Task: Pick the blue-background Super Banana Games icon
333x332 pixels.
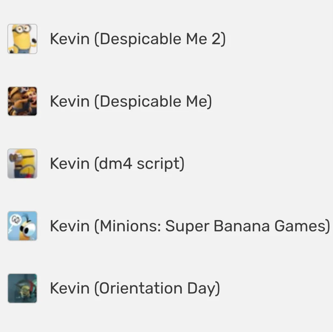Action: pyautogui.click(x=22, y=226)
